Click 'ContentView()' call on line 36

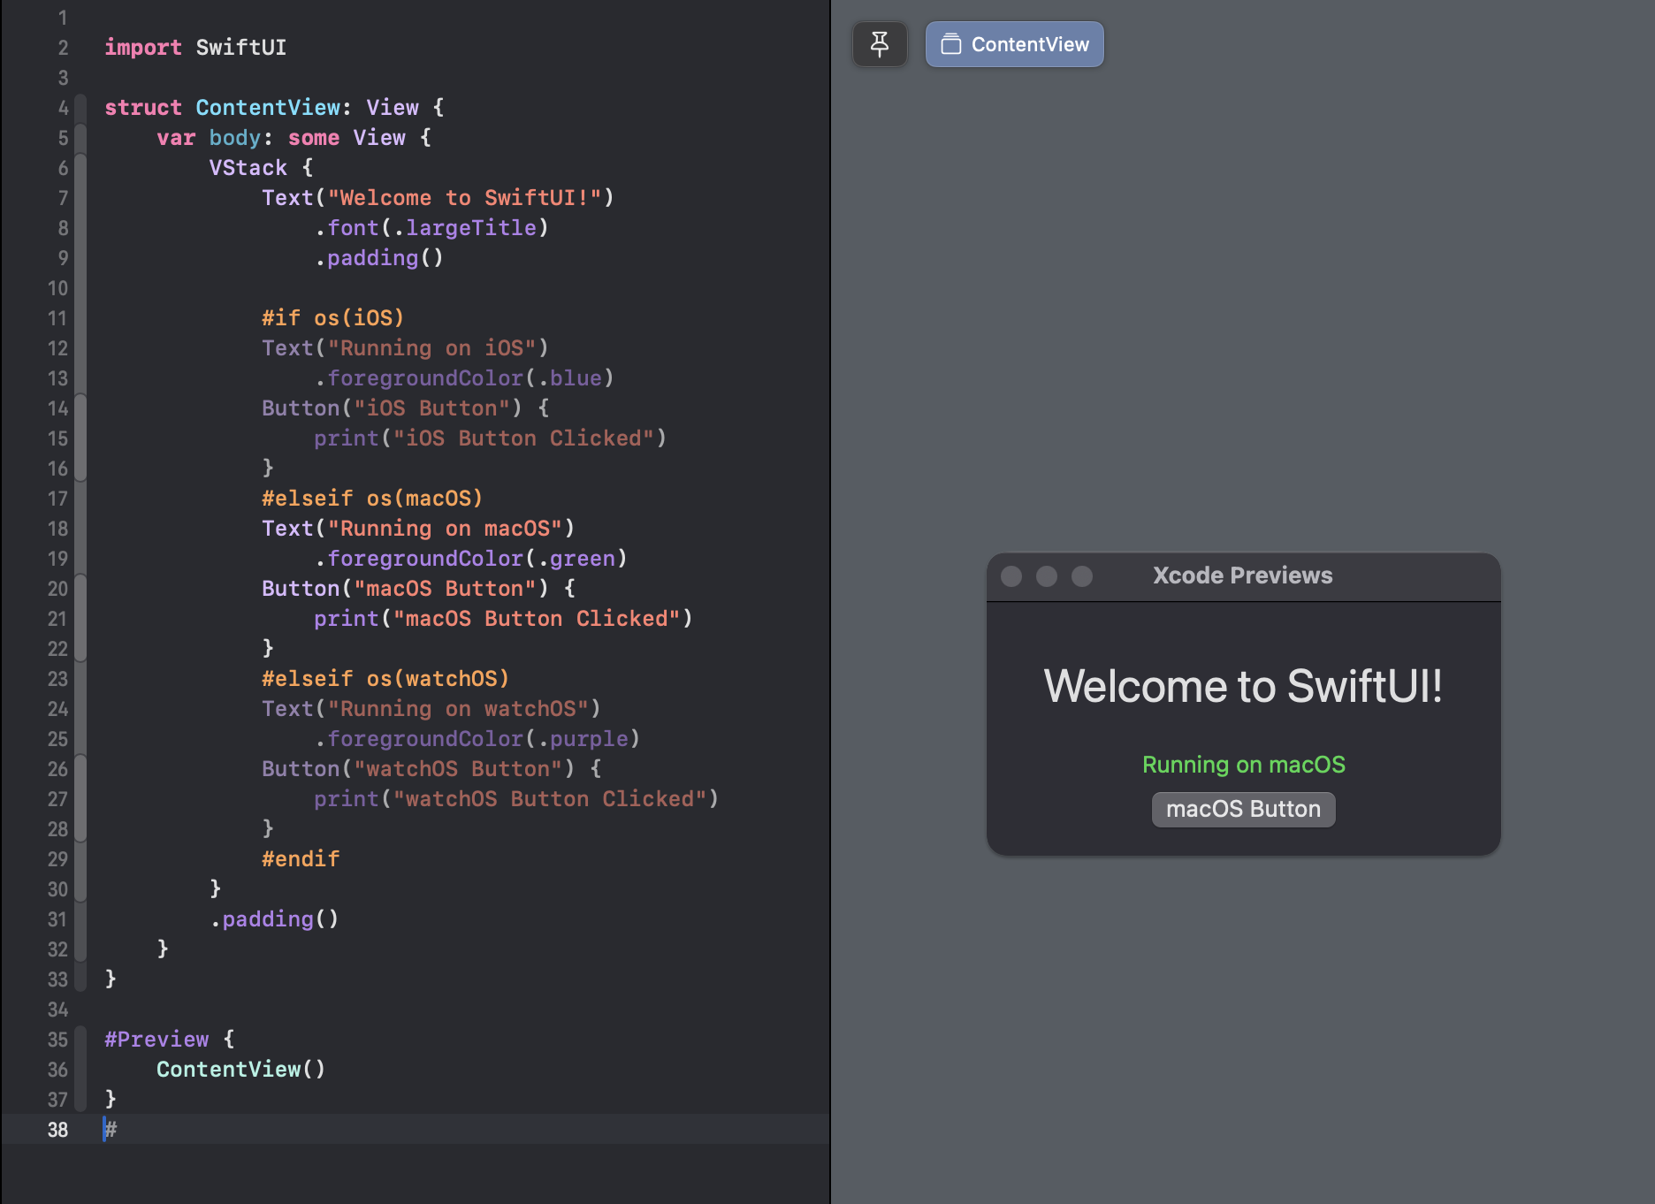(241, 1070)
